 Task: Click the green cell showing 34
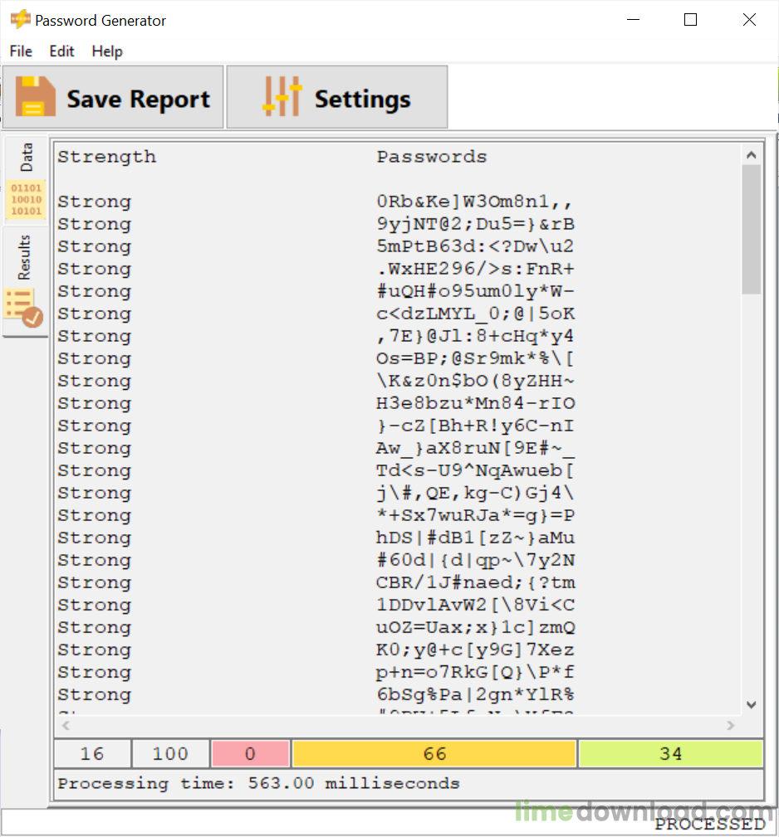[x=669, y=753]
